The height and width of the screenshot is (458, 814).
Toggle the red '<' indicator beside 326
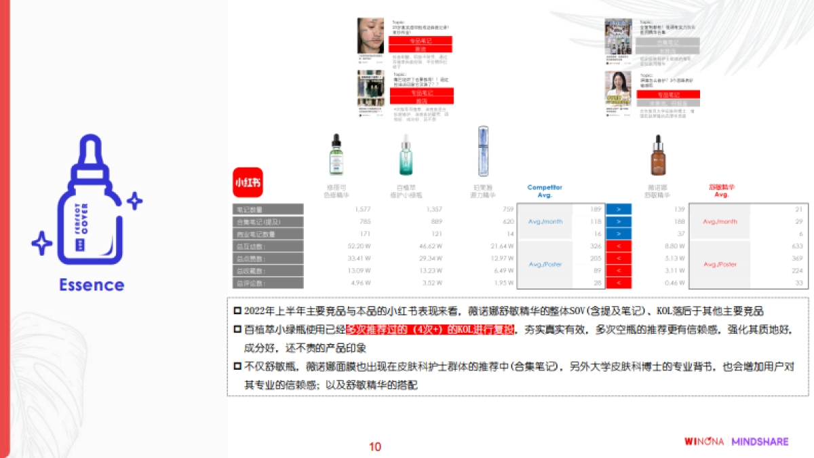(617, 246)
